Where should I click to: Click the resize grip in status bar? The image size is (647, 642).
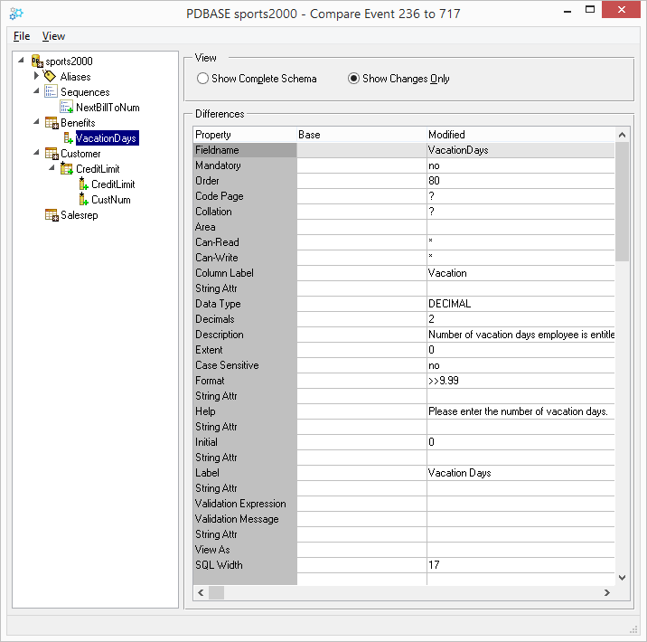[x=633, y=629]
